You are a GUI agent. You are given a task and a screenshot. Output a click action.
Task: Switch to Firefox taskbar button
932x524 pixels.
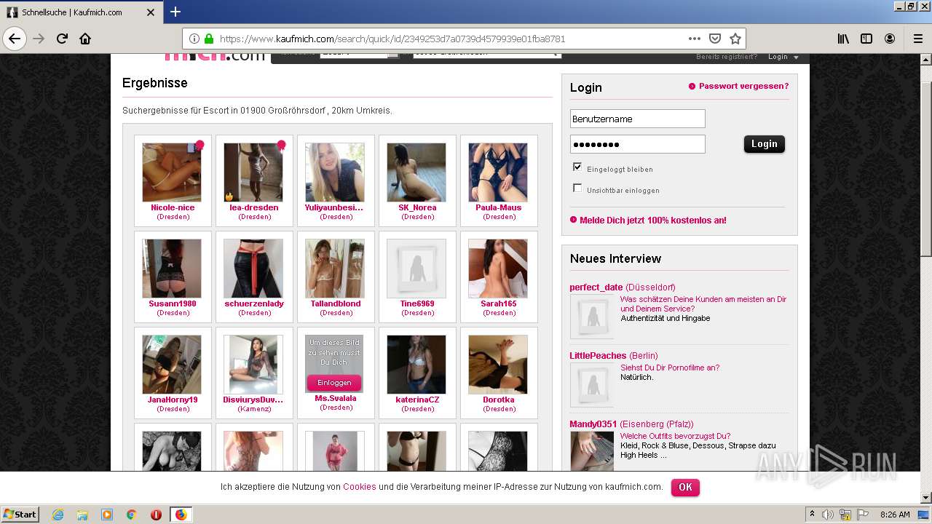point(181,515)
